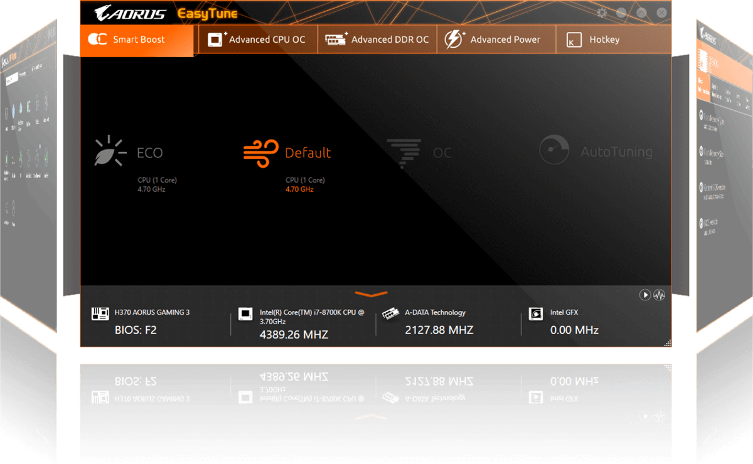Switch to the Smart Boost tab
The height and width of the screenshot is (464, 753).
pyautogui.click(x=137, y=40)
